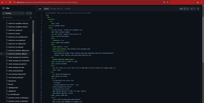
Task: Open build-test-nix.jsonnet in file tree
Action: tap(15, 30)
